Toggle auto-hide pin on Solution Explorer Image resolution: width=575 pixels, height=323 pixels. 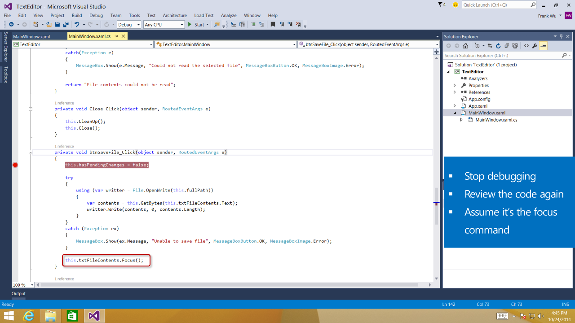pos(562,36)
